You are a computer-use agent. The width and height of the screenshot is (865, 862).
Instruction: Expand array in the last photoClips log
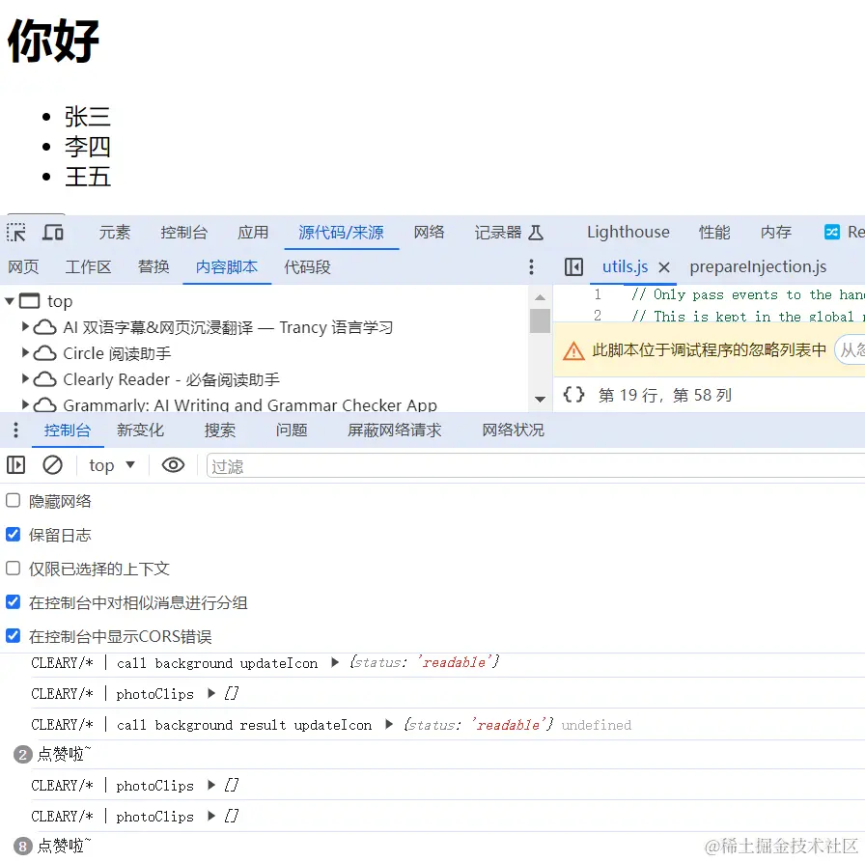pyautogui.click(x=211, y=816)
